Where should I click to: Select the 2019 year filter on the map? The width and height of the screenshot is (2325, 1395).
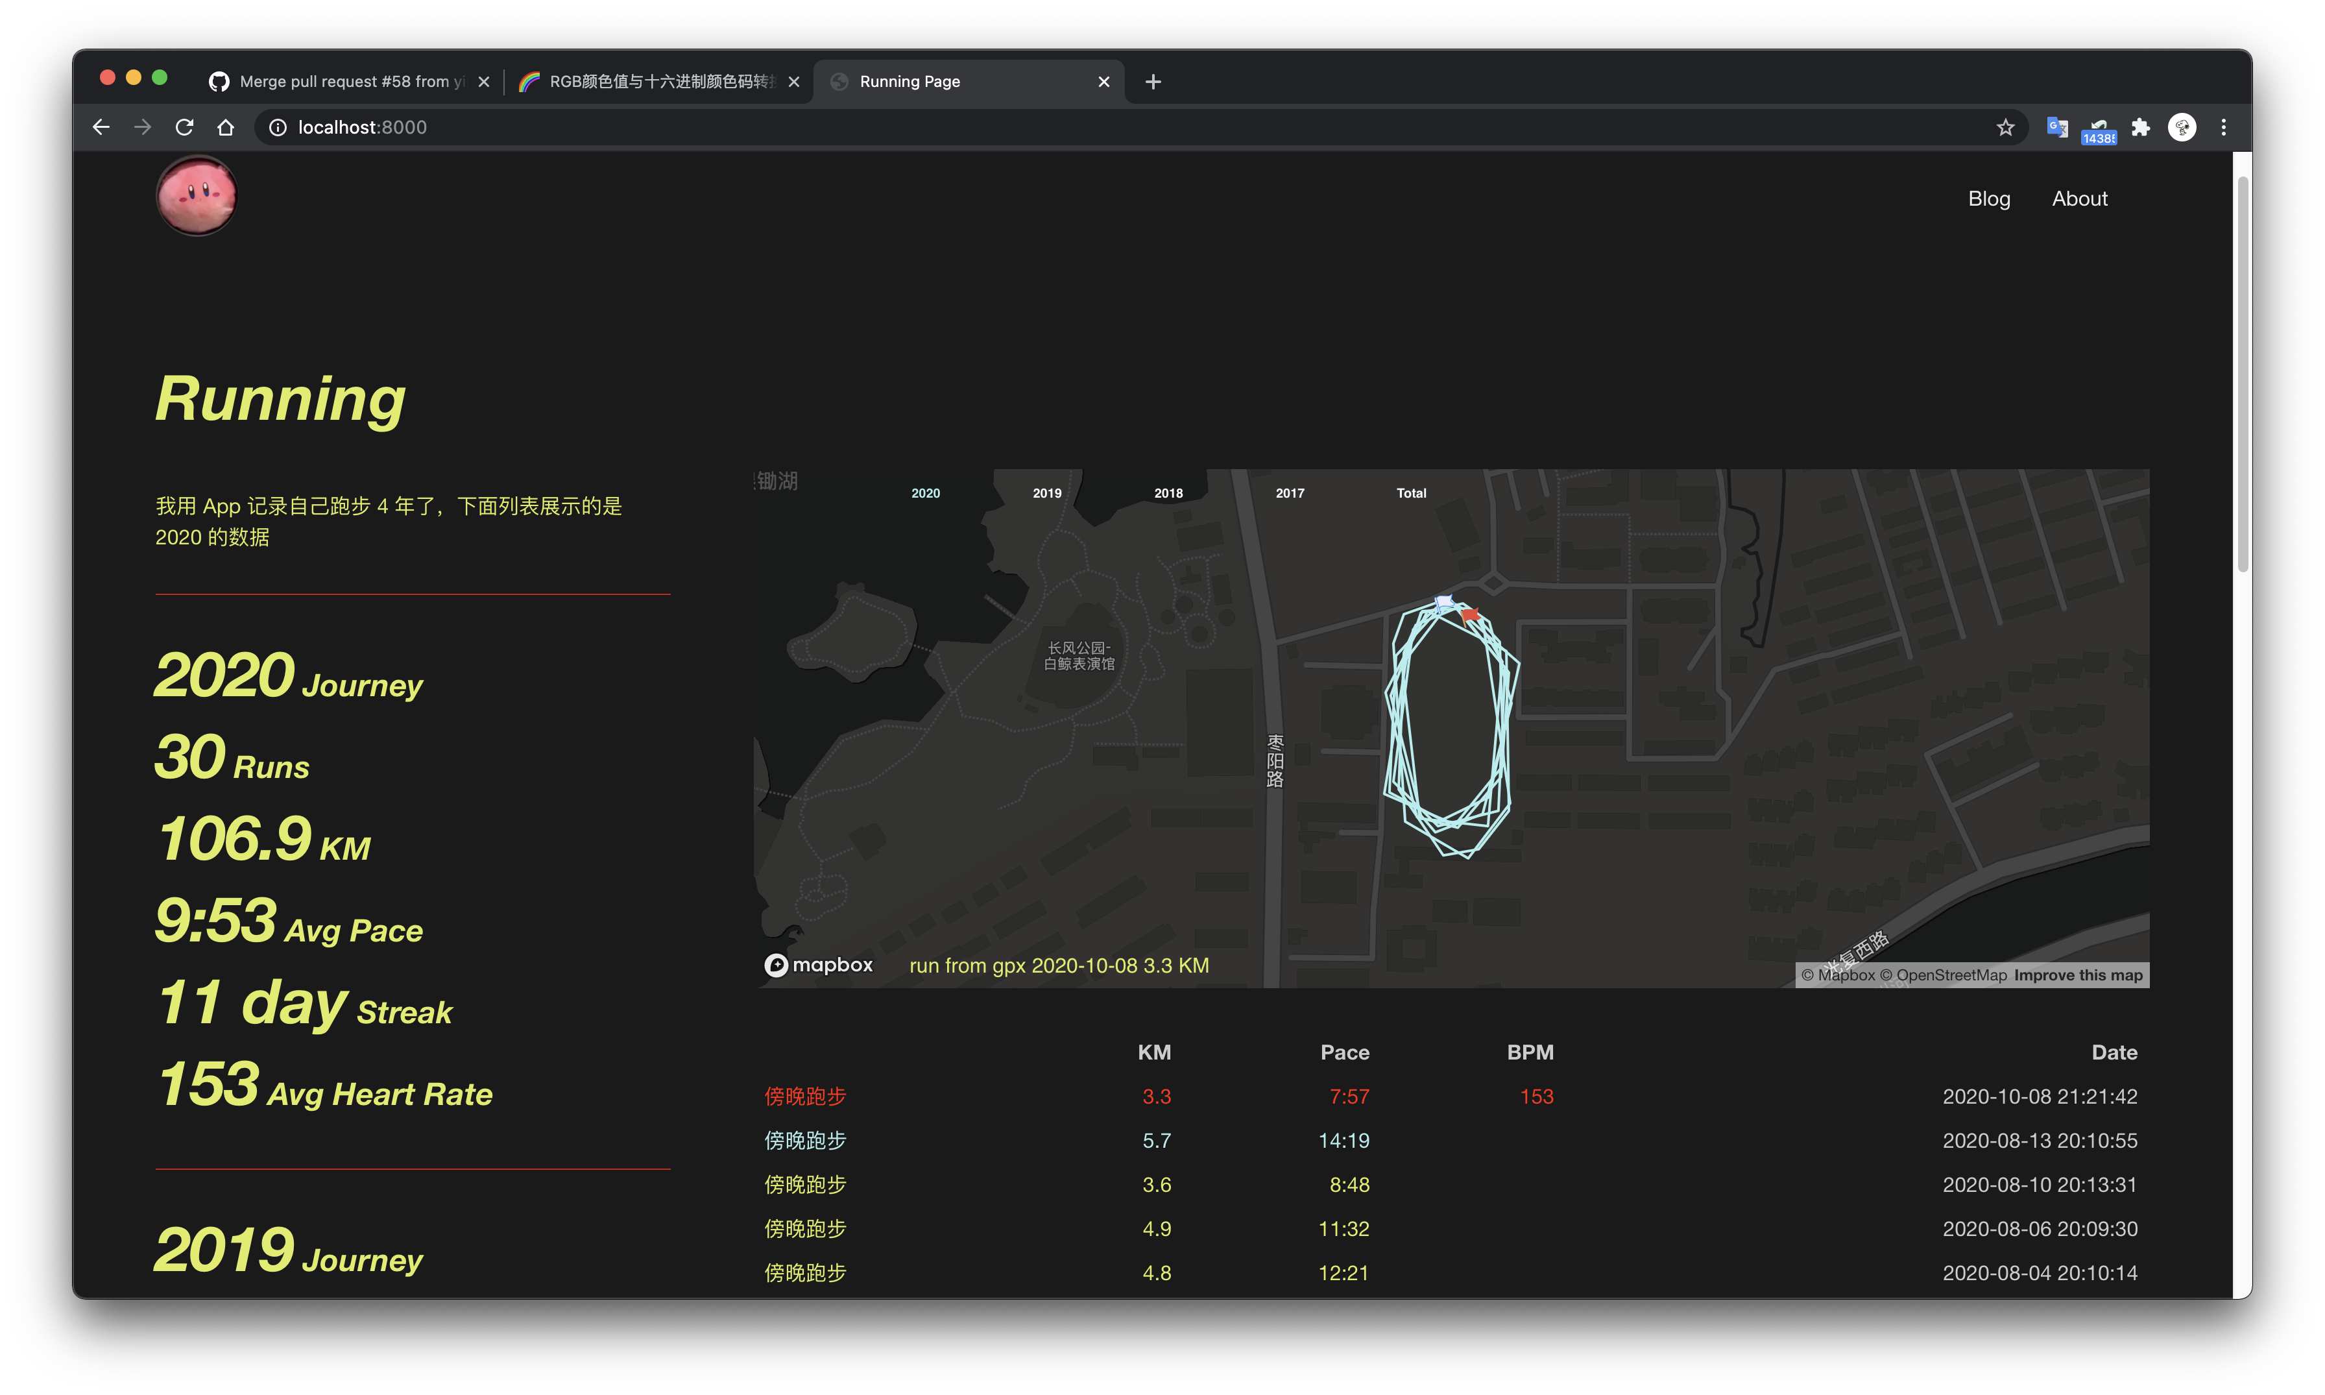1046,492
